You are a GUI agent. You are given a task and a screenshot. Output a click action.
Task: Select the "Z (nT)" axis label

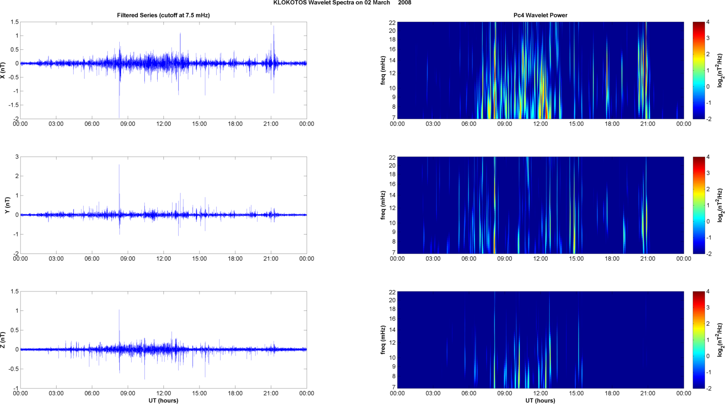[3, 340]
